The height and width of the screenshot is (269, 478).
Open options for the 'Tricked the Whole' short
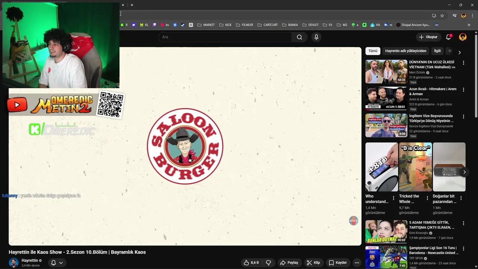[x=427, y=198]
